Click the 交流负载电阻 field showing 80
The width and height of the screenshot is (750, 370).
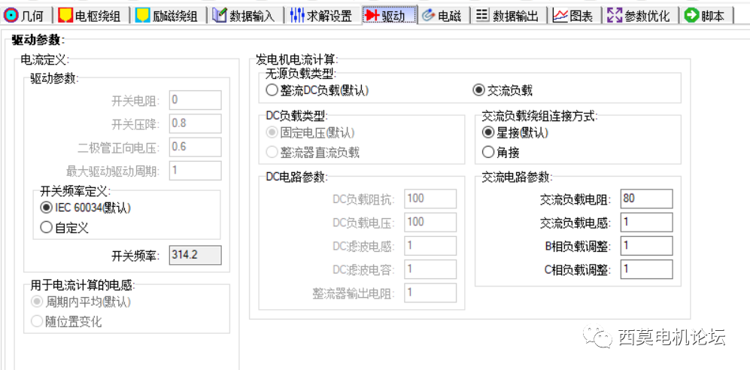click(647, 199)
